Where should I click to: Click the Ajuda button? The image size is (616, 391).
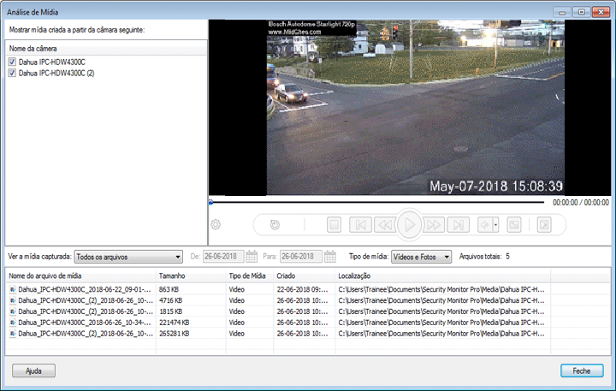click(34, 371)
